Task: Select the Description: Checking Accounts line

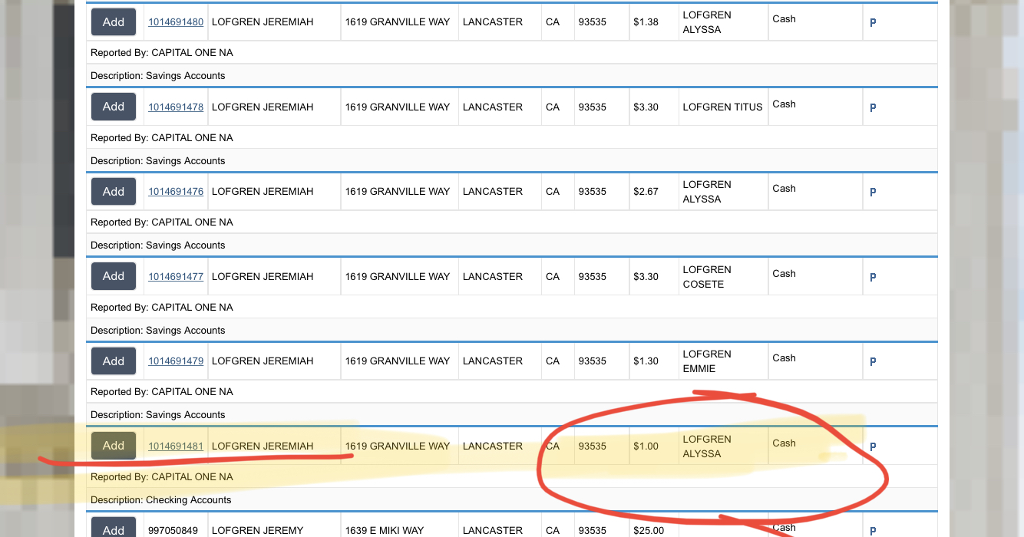Action: coord(161,500)
